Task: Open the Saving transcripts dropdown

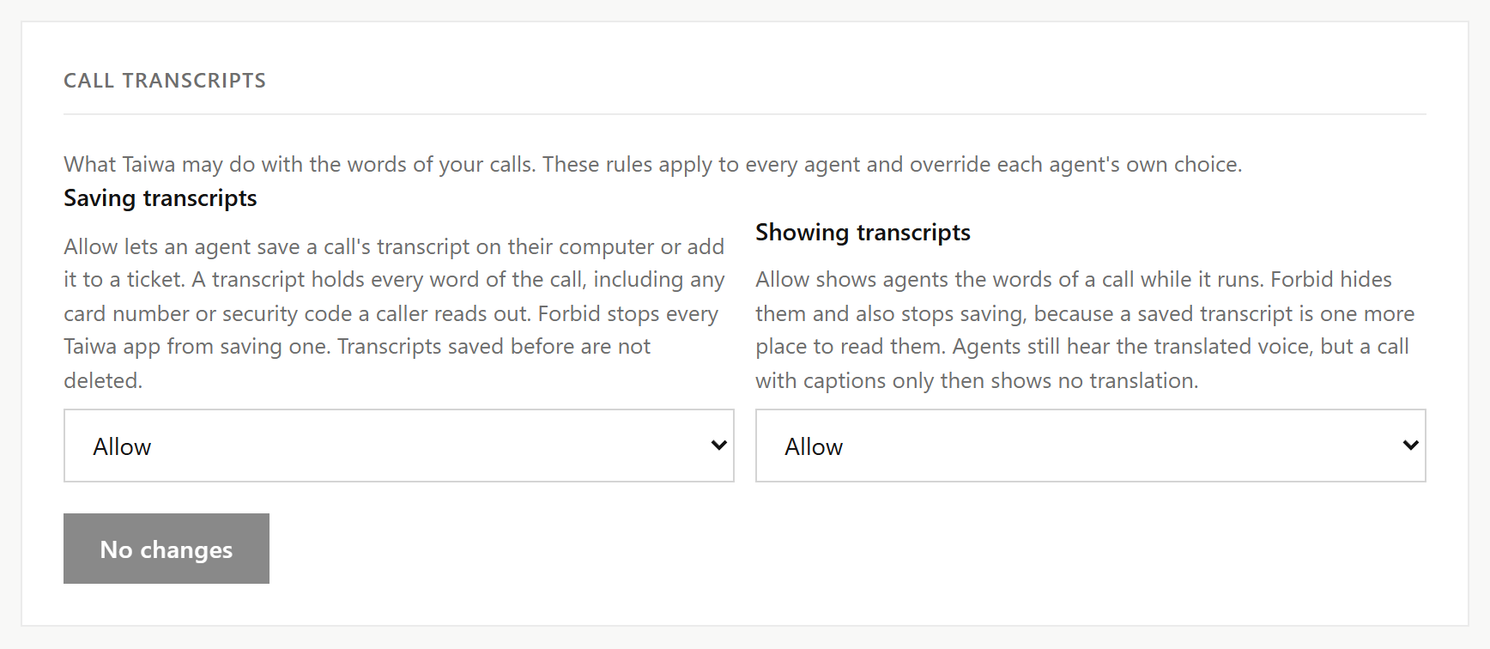Action: tap(398, 446)
